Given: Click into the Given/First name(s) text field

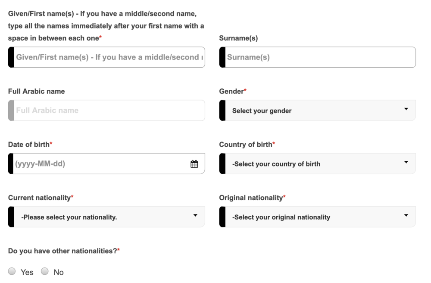Looking at the screenshot, I should pos(108,57).
